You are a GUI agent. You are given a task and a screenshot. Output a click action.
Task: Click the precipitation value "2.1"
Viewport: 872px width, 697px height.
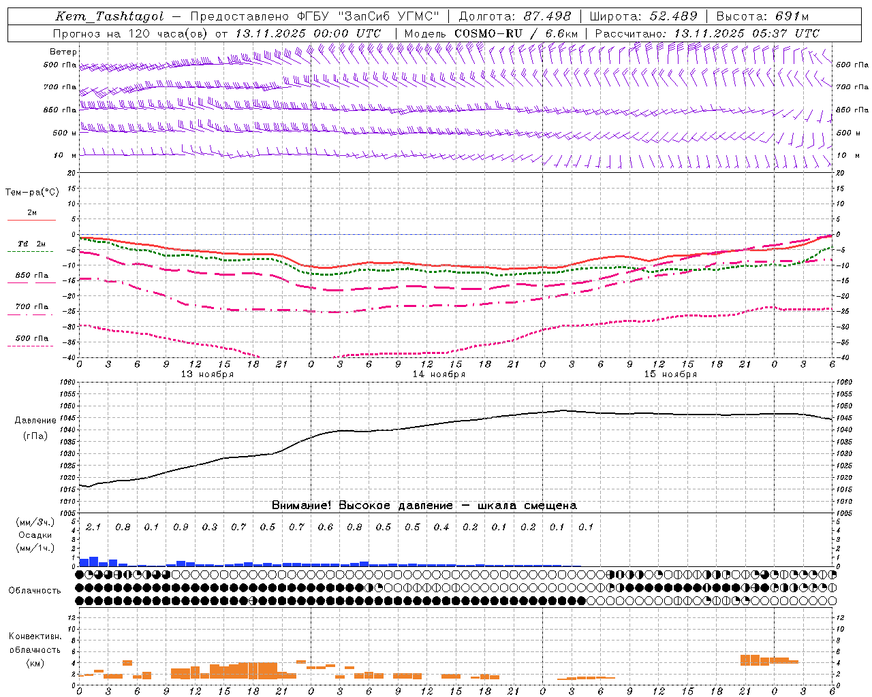point(93,527)
